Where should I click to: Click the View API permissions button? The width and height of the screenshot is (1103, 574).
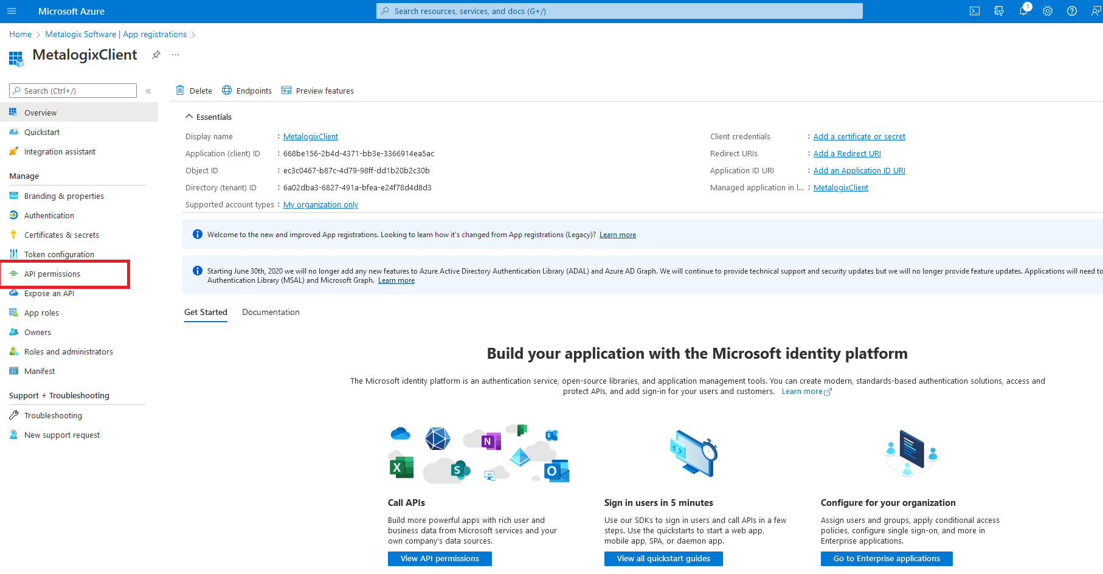point(440,558)
